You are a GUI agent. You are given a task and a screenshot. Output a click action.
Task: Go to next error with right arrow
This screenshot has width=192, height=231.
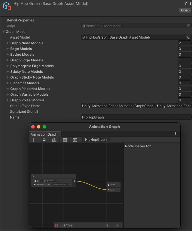coord(117,225)
